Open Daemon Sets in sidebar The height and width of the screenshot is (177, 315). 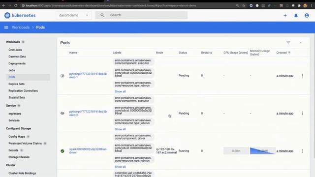pyautogui.click(x=17, y=57)
